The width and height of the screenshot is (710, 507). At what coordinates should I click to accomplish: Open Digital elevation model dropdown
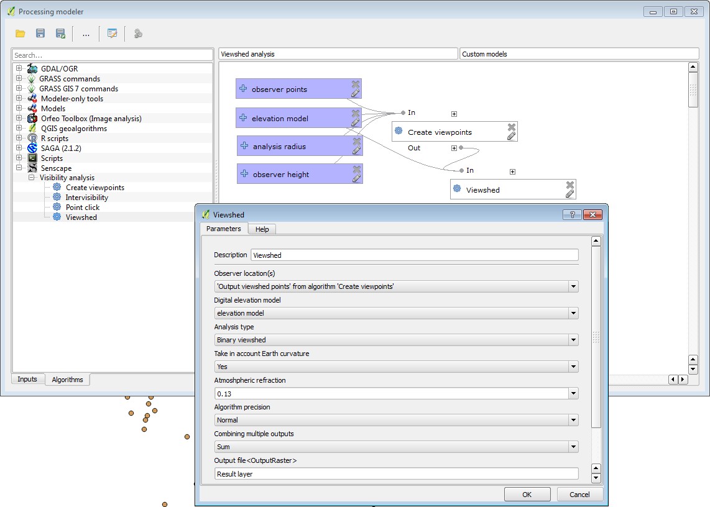tap(574, 313)
